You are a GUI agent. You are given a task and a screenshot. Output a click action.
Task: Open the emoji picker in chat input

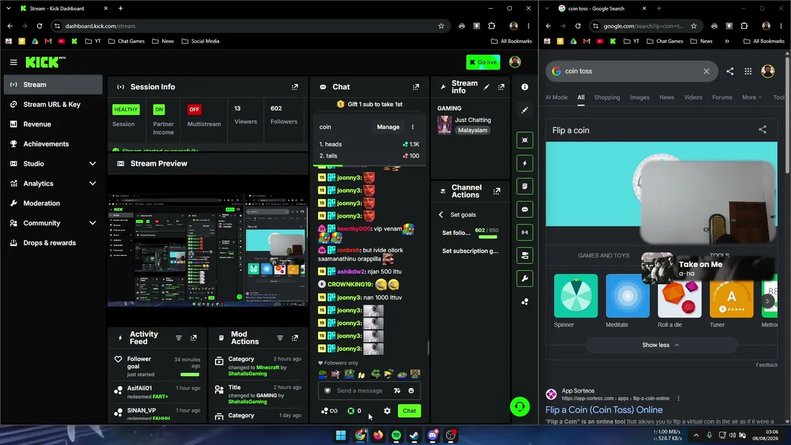point(411,391)
